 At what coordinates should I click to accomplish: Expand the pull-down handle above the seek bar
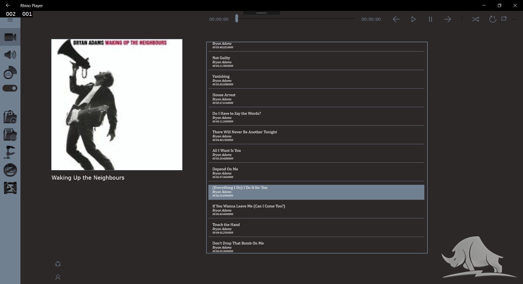tap(261, 13)
